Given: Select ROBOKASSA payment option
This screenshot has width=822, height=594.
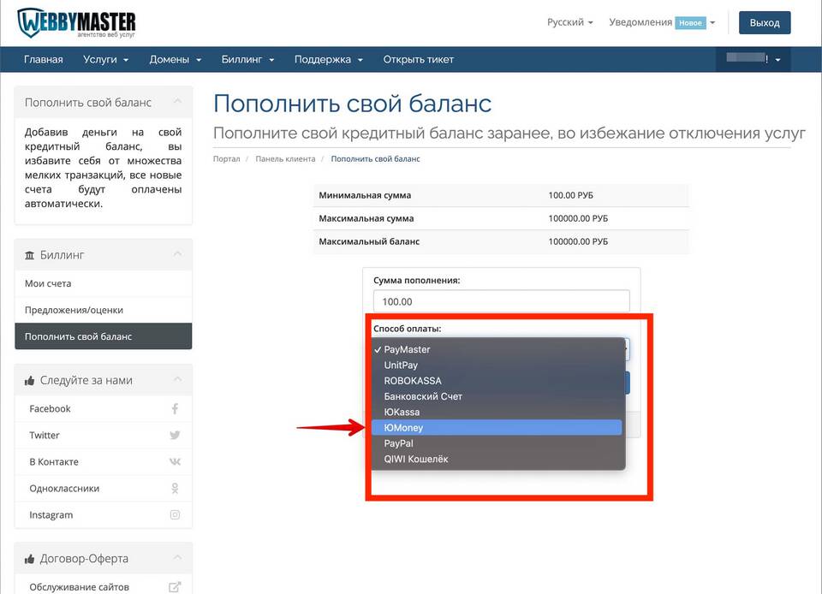Looking at the screenshot, I should (x=497, y=381).
